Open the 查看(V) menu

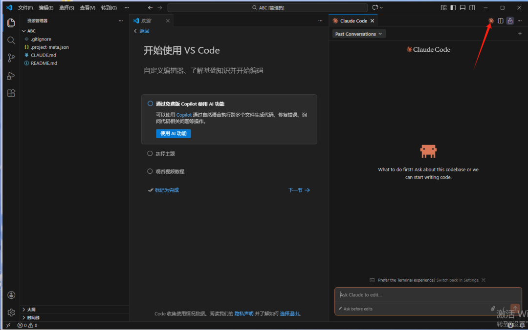pos(87,8)
